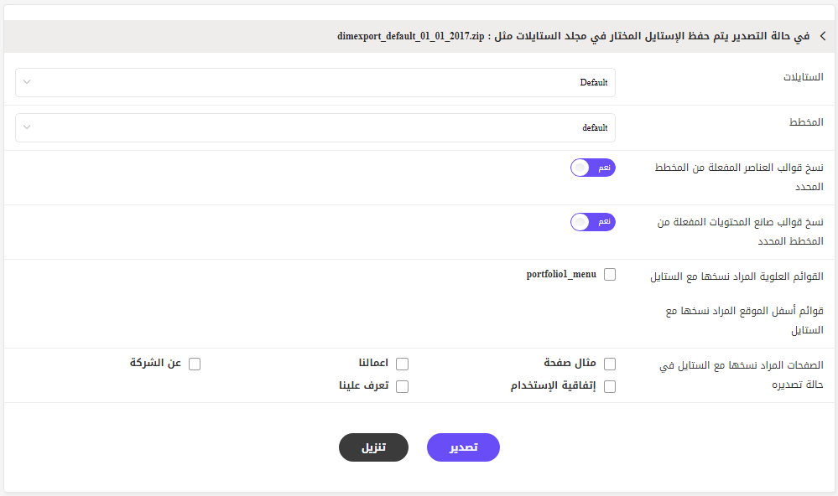Check the portfolio1_menu checkbox
This screenshot has width=838, height=496.
click(610, 275)
